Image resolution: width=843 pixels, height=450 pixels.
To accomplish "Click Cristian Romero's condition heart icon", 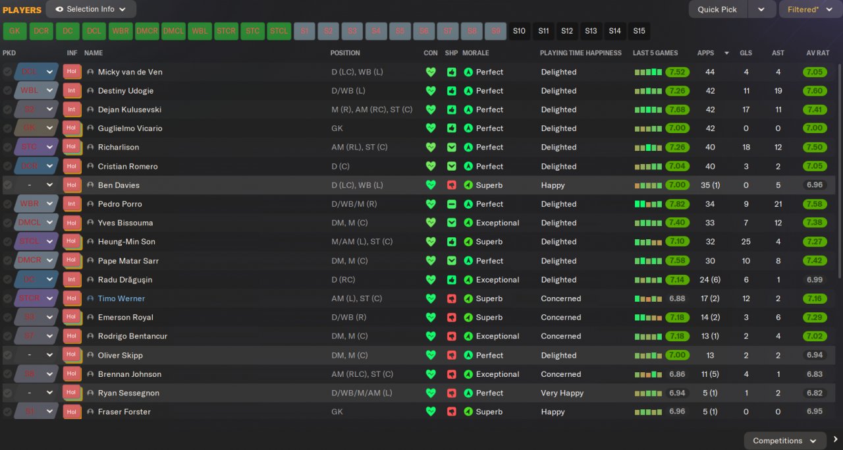I will [x=431, y=166].
